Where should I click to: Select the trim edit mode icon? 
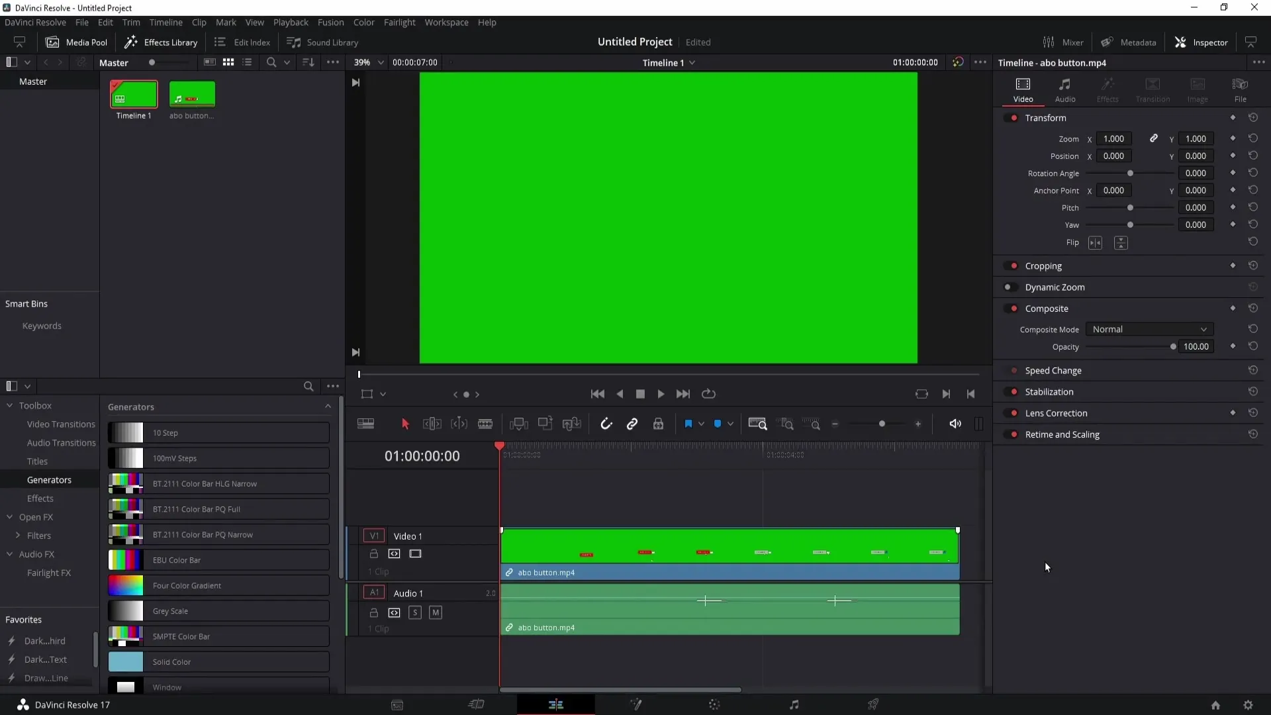[x=432, y=424]
